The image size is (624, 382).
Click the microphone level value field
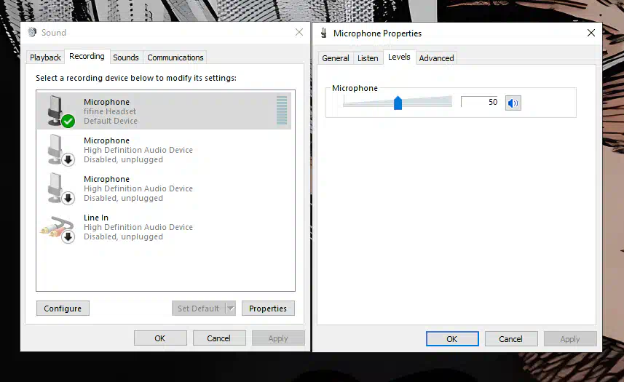click(480, 102)
